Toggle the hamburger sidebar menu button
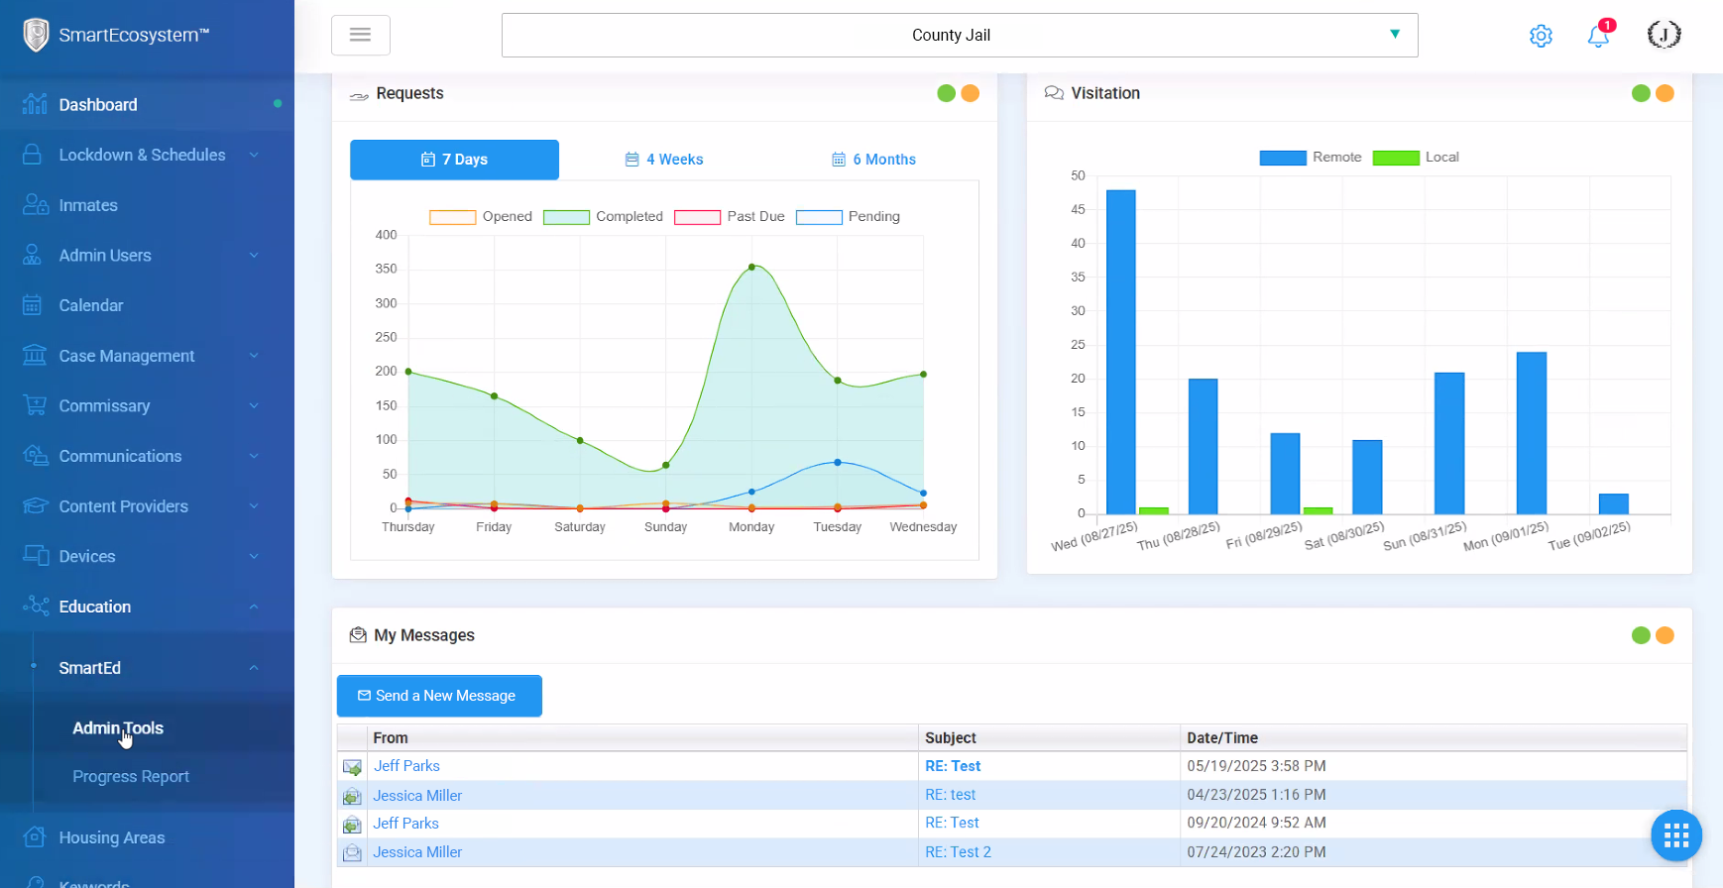 tap(361, 35)
